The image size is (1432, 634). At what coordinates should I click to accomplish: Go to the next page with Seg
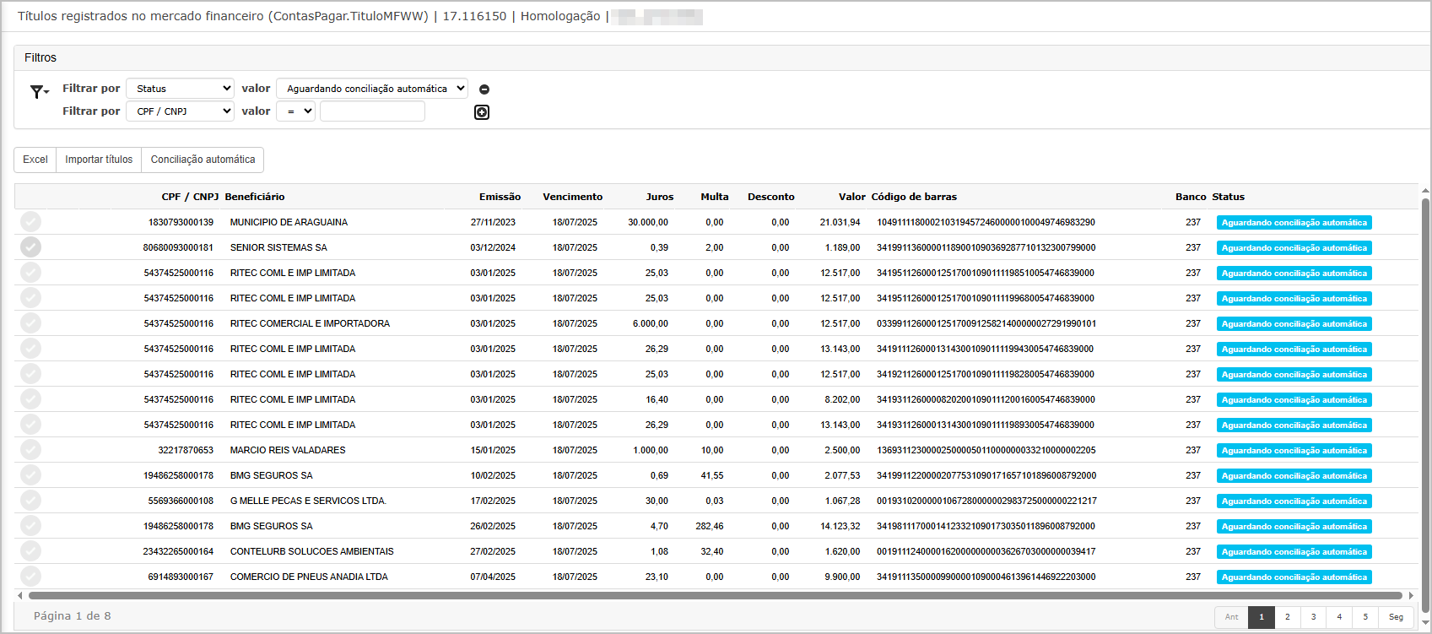tap(1396, 617)
